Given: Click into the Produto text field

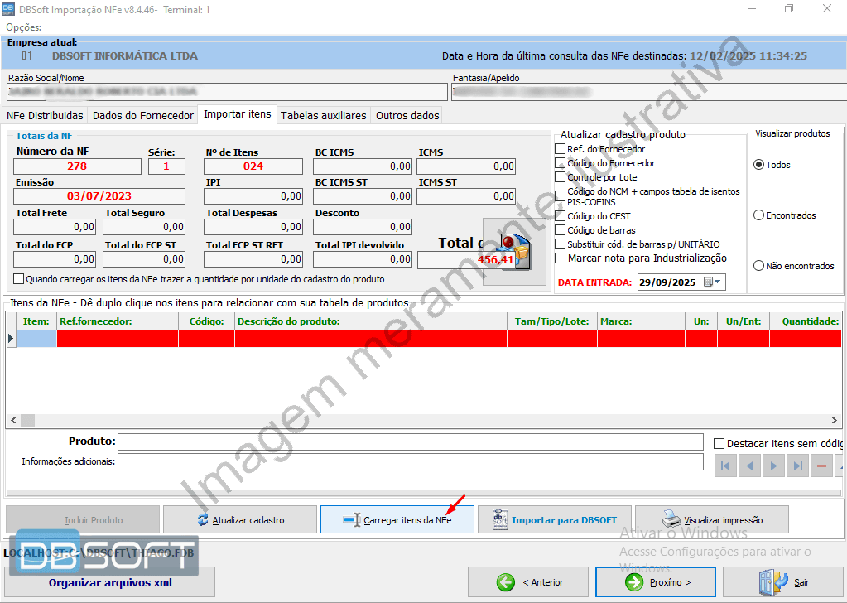Looking at the screenshot, I should [410, 441].
